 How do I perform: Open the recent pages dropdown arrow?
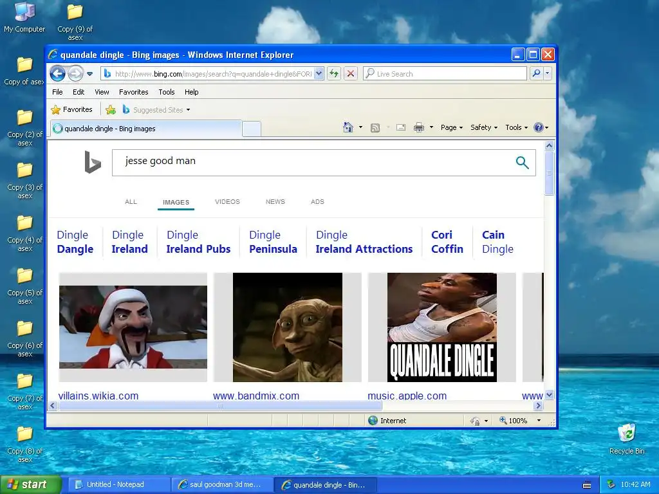[x=89, y=74]
